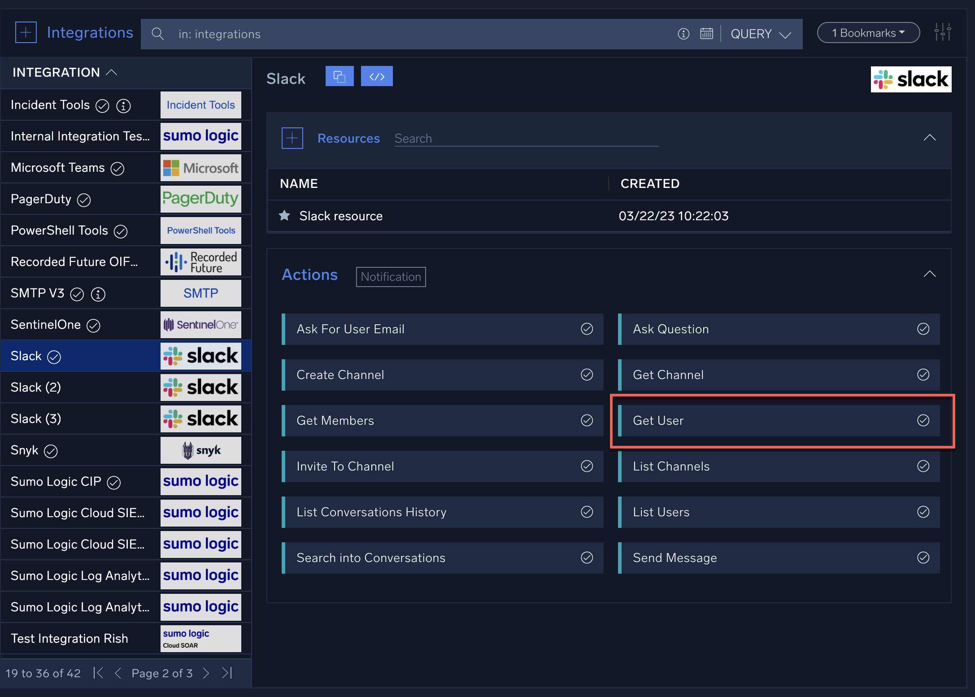This screenshot has width=975, height=697.
Task: Go to the next page of integrations
Action: click(206, 673)
